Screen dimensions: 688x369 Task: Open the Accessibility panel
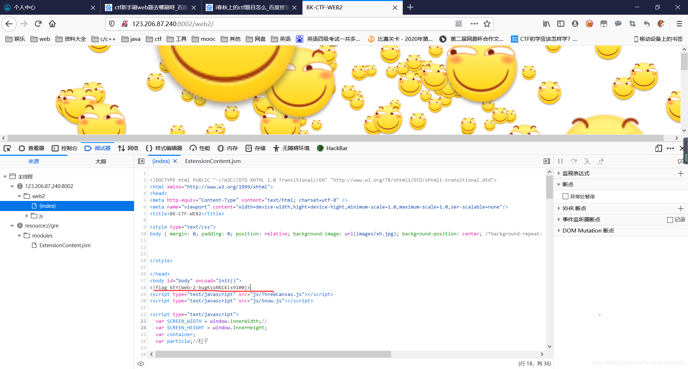tap(291, 148)
